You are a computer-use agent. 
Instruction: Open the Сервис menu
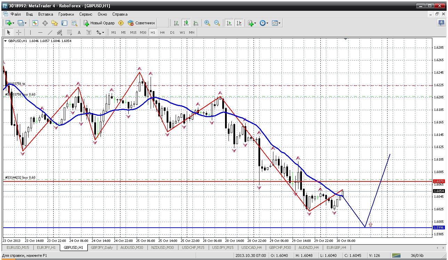pyautogui.click(x=86, y=14)
